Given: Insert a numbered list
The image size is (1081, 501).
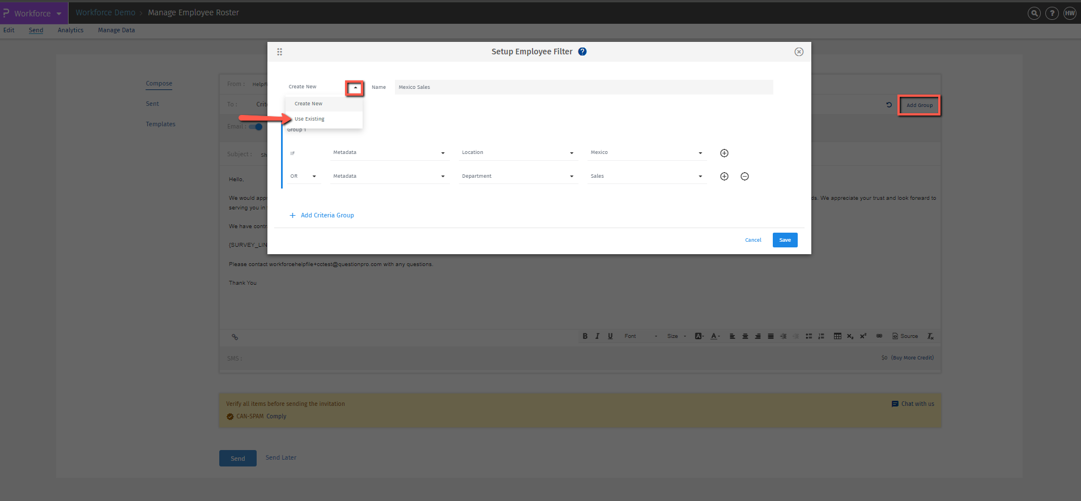Looking at the screenshot, I should coord(821,336).
